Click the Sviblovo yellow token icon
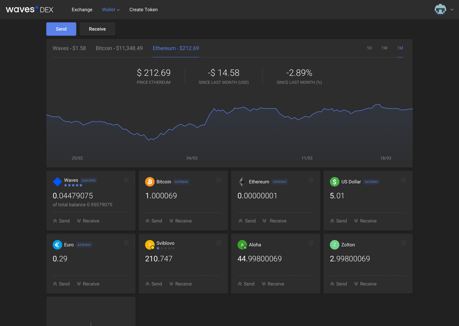This screenshot has height=326, width=459. point(150,245)
